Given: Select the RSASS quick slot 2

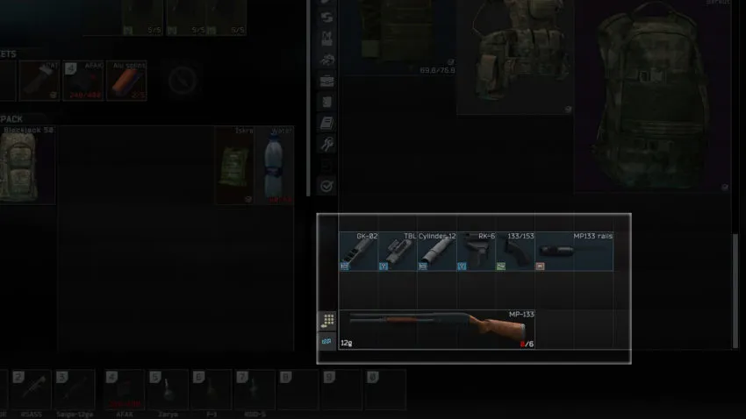Looking at the screenshot, I should coord(31,389).
